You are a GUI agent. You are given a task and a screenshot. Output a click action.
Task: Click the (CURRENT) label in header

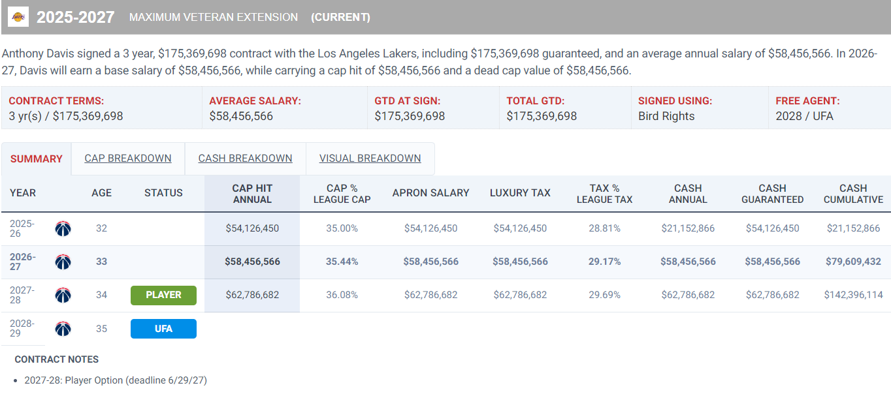tap(340, 18)
